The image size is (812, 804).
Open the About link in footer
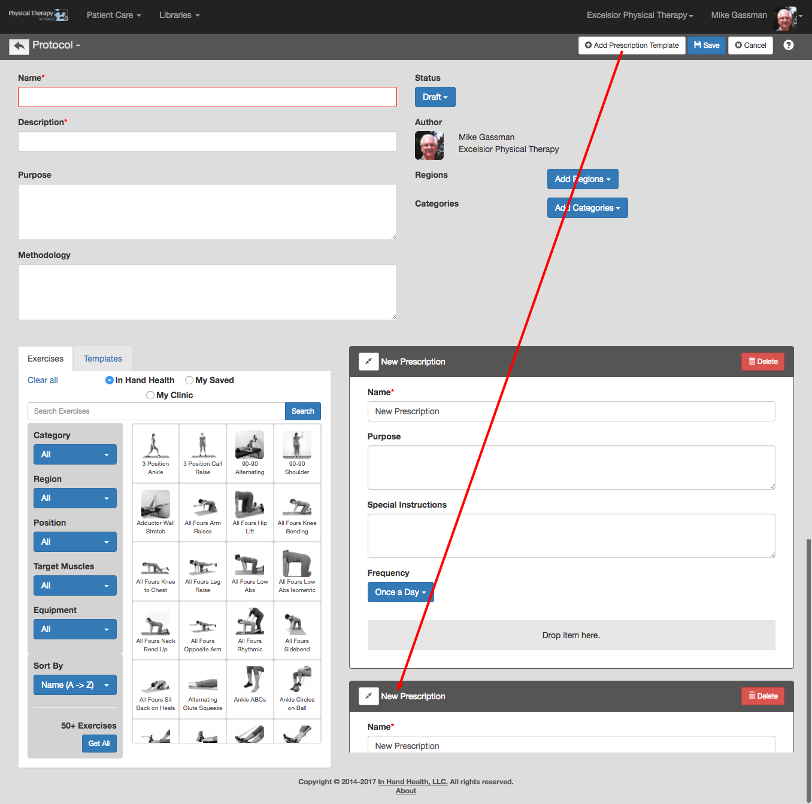click(x=406, y=791)
